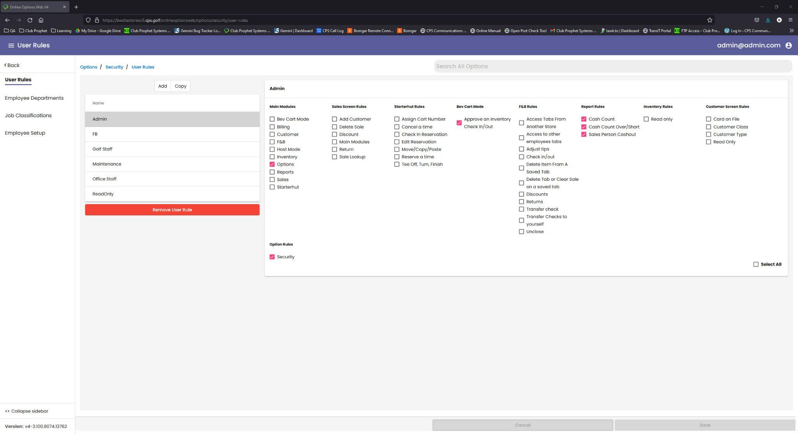Image resolution: width=798 pixels, height=434 pixels.
Task: Open the TransIT Portal bookmark
Action: [657, 31]
